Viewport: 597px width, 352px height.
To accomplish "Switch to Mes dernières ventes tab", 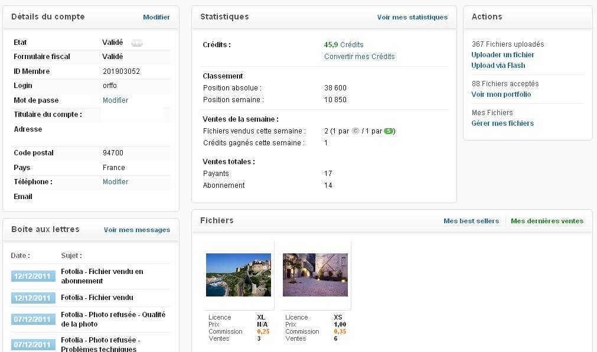I will pos(547,221).
